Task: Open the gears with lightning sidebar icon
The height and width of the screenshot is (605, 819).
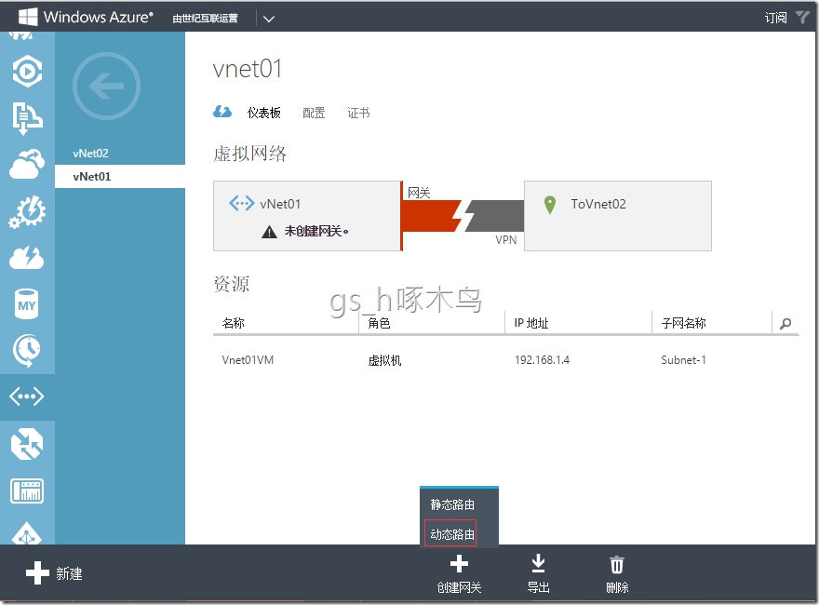Action: 27,211
